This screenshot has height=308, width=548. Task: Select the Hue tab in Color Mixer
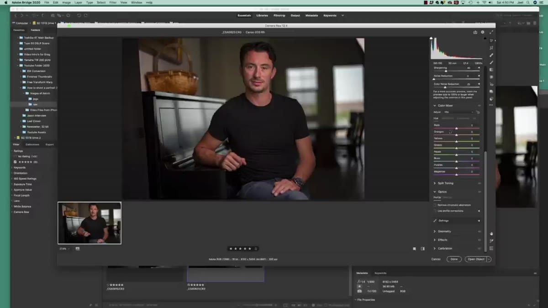click(436, 118)
